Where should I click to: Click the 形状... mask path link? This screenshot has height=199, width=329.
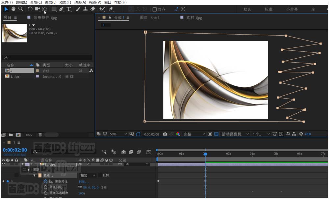coord(84,182)
